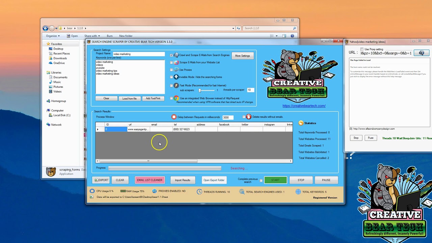Click the search engine icon beside Crawl and Scrape
The height and width of the screenshot is (243, 432).
176,55
